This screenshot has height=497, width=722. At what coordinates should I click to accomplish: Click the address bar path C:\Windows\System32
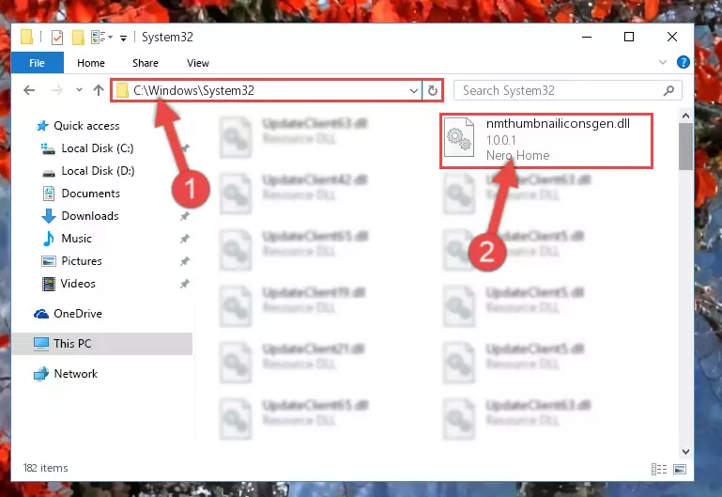click(x=193, y=90)
